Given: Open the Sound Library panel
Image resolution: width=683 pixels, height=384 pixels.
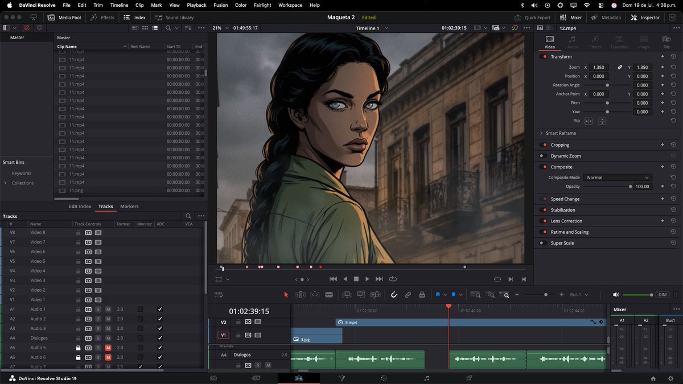Looking at the screenshot, I should click(x=174, y=18).
